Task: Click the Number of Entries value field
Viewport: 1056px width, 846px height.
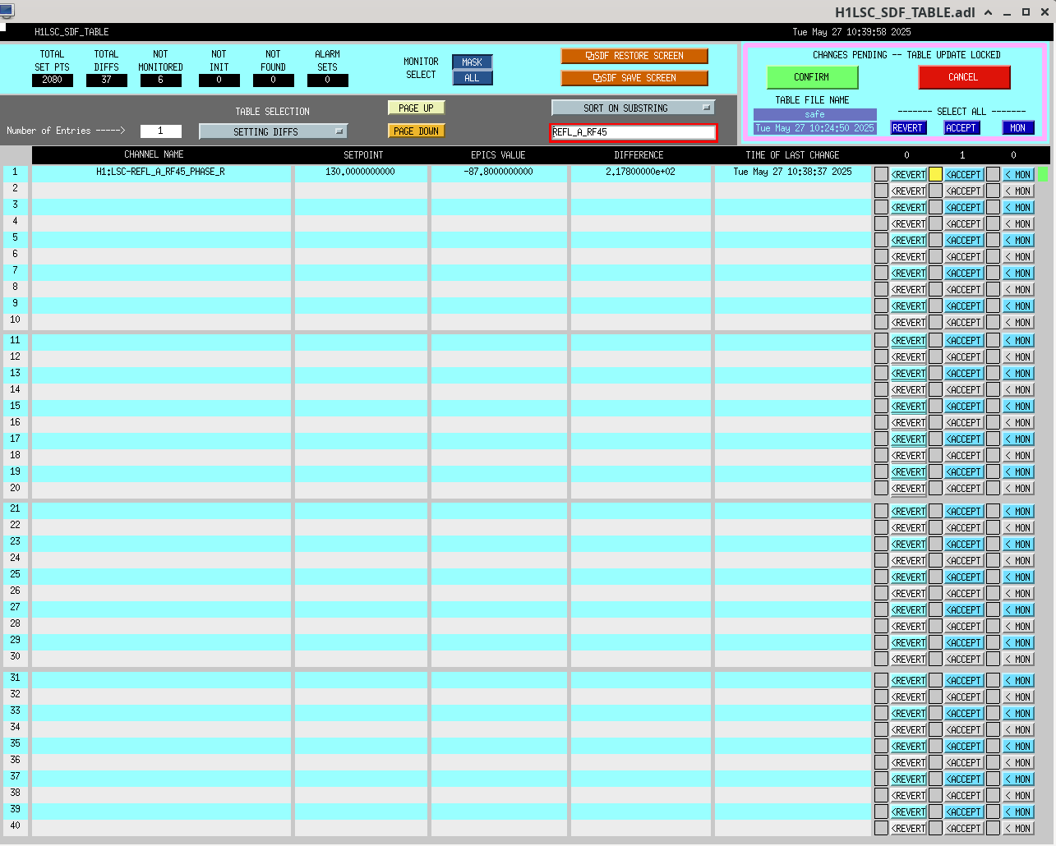Action: [160, 131]
